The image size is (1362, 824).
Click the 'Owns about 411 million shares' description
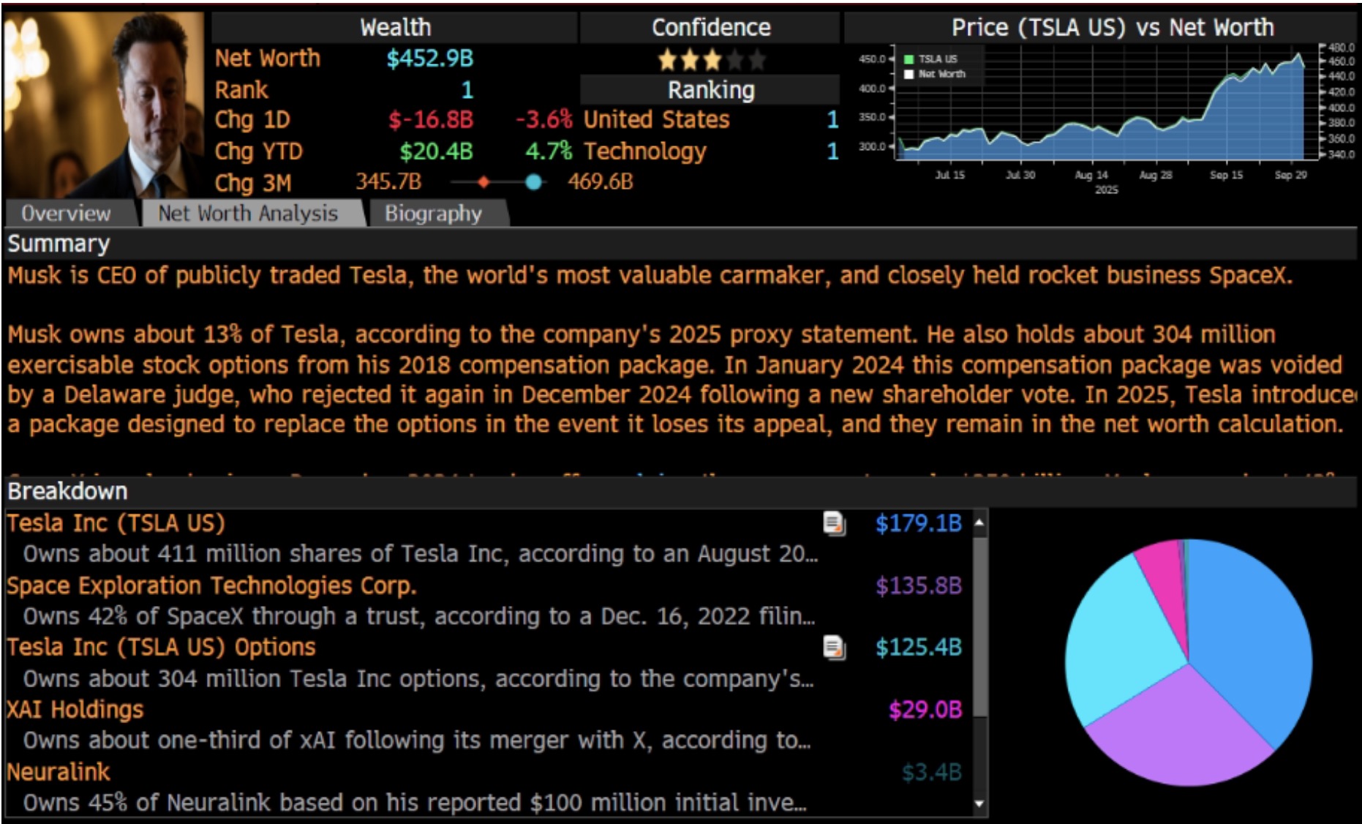coord(421,554)
